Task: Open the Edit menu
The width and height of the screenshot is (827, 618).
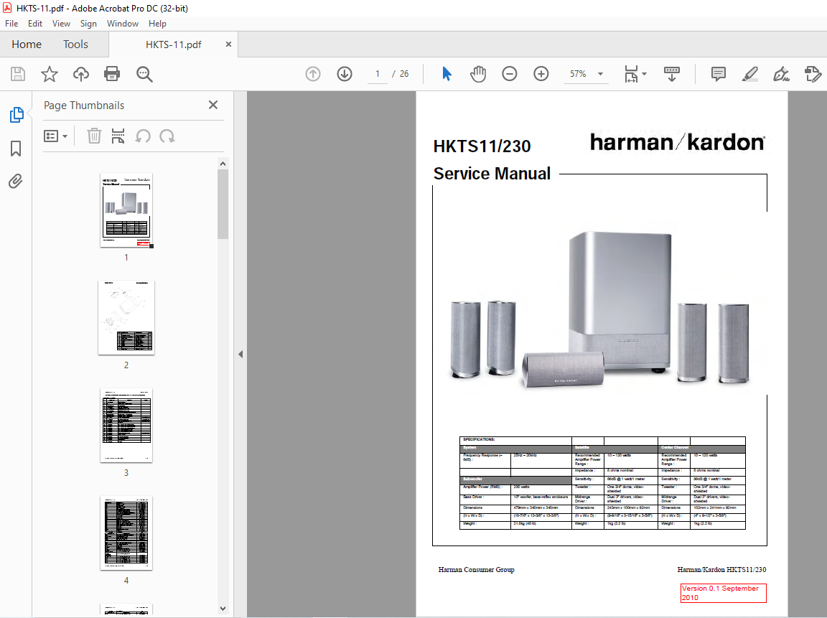Action: (x=34, y=24)
